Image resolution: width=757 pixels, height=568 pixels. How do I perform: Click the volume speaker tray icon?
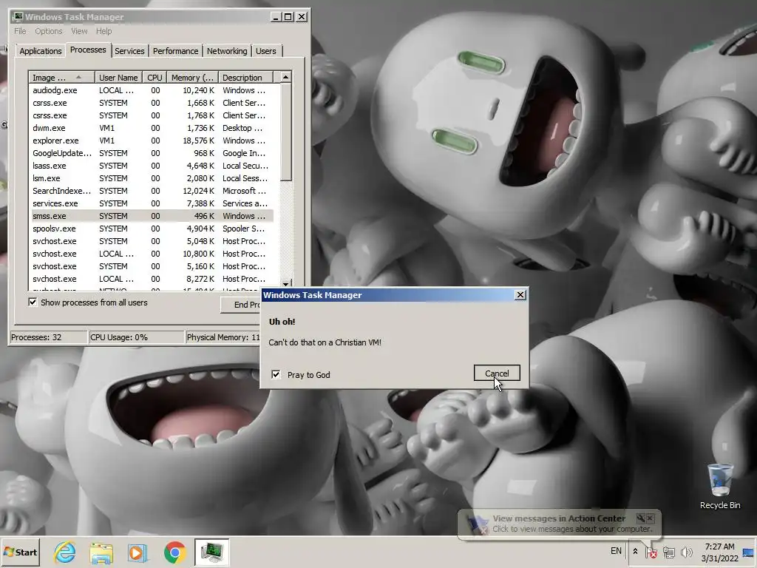(x=686, y=552)
